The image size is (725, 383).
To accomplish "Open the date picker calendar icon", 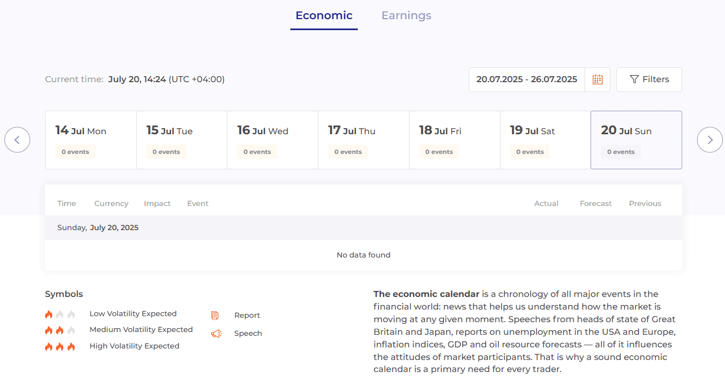I will coord(598,79).
